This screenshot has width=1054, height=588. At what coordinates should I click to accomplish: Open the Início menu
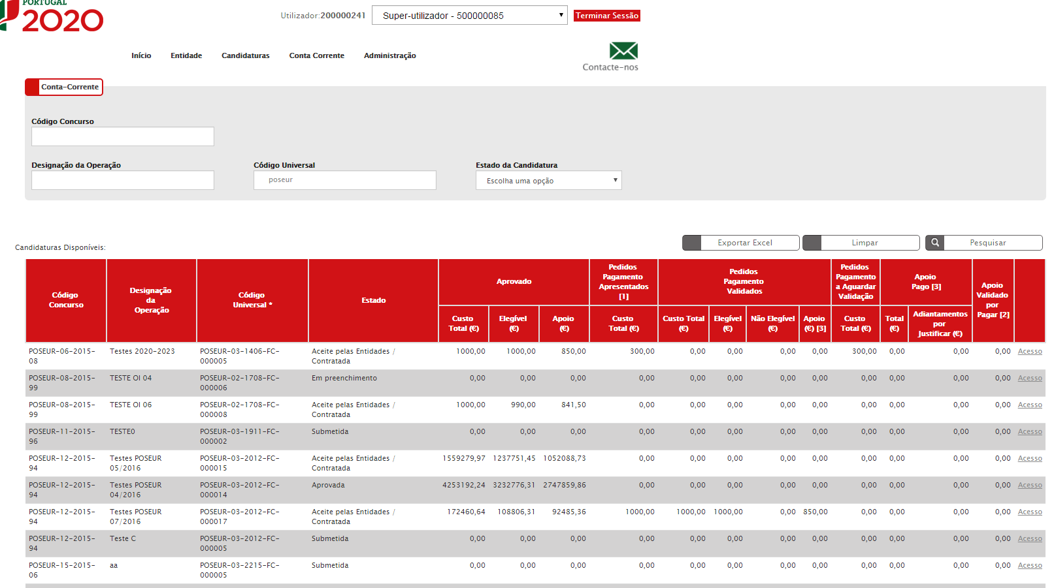[x=141, y=55]
